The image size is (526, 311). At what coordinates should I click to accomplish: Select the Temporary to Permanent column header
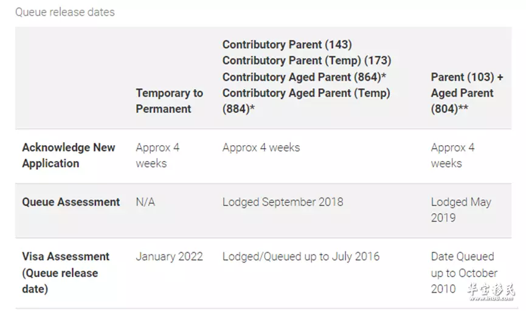click(170, 101)
